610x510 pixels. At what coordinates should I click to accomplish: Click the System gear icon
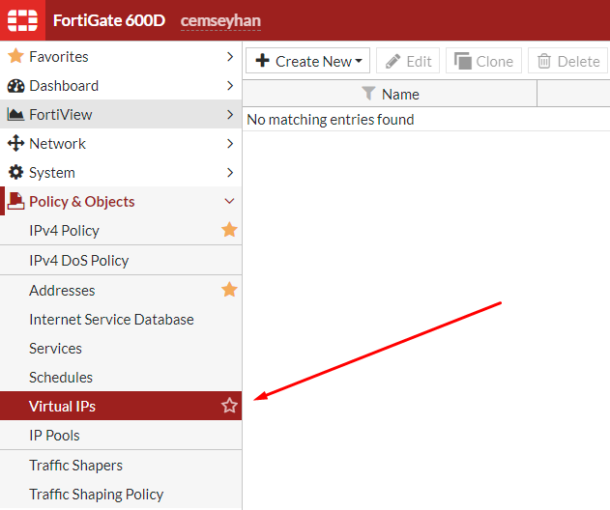tap(15, 172)
